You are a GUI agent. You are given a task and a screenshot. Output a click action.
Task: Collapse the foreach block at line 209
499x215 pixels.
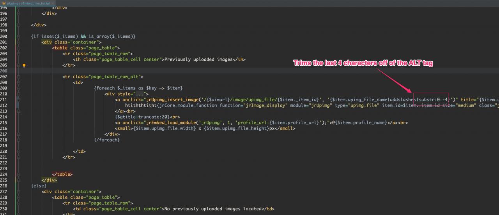point(18,88)
